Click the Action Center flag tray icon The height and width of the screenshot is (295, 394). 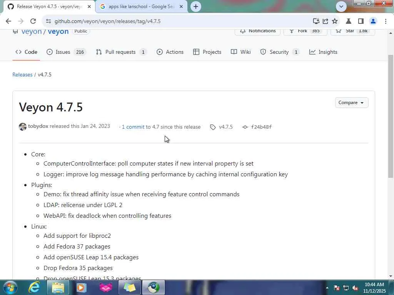tap(337, 288)
